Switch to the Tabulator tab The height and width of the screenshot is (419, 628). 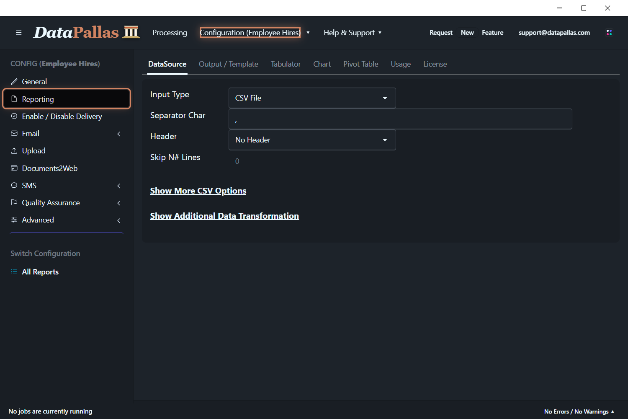(x=286, y=64)
